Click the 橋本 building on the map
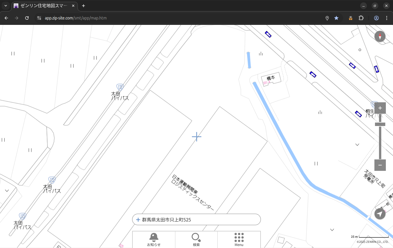Screen dimensions: 393x248 click(x=271, y=79)
